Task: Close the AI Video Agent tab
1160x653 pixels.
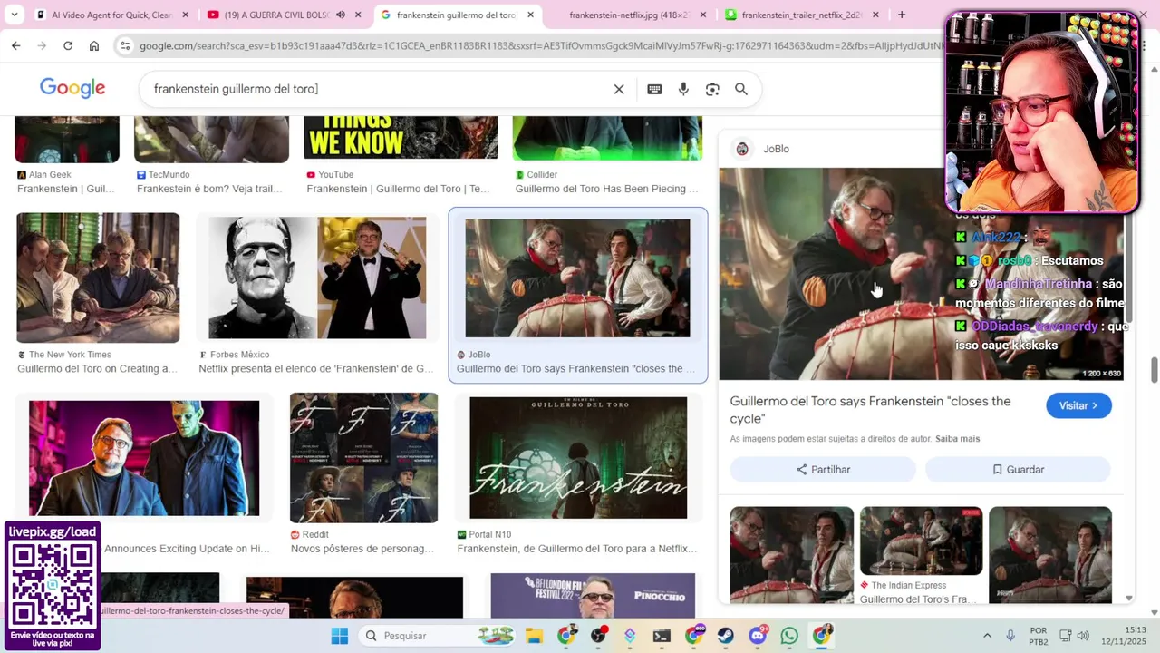Action: [186, 15]
